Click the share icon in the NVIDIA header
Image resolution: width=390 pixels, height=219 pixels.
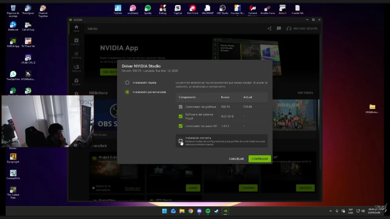269,28
